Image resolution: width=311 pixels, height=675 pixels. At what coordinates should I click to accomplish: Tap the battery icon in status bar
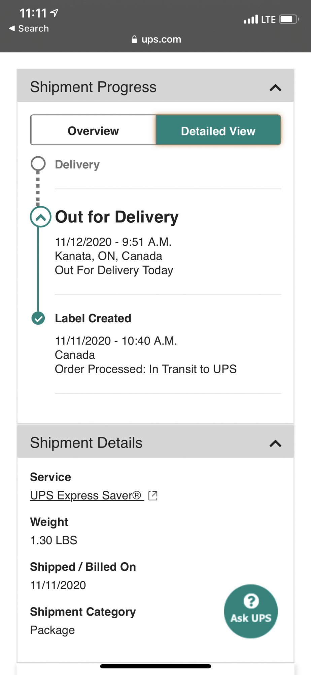pyautogui.click(x=289, y=19)
